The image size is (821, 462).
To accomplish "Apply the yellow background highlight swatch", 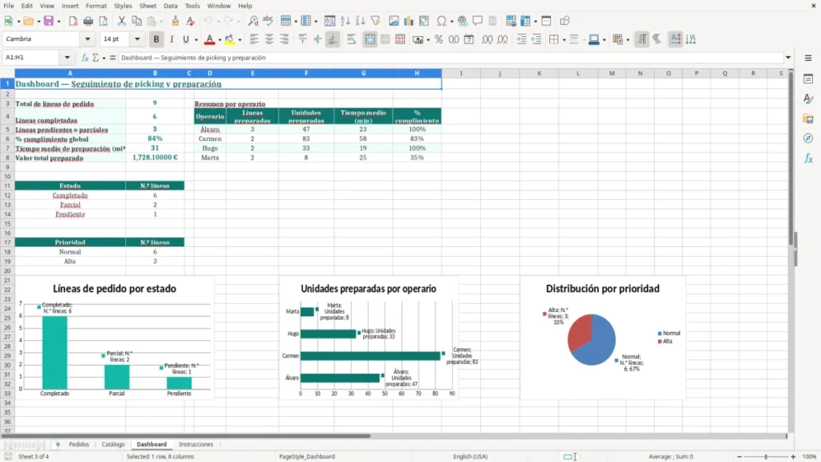I will pos(229,39).
